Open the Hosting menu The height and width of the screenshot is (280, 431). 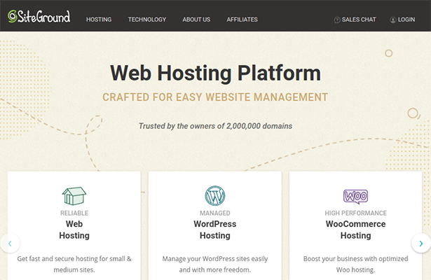pyautogui.click(x=99, y=20)
